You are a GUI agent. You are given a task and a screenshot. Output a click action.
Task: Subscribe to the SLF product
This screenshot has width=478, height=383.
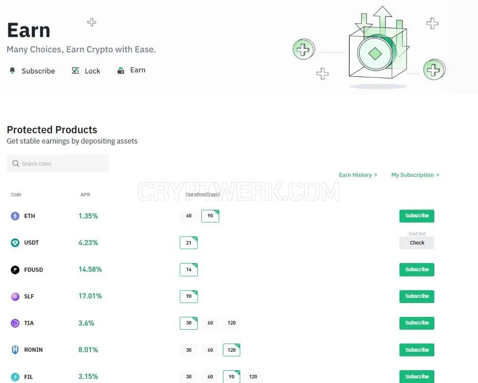coord(417,296)
